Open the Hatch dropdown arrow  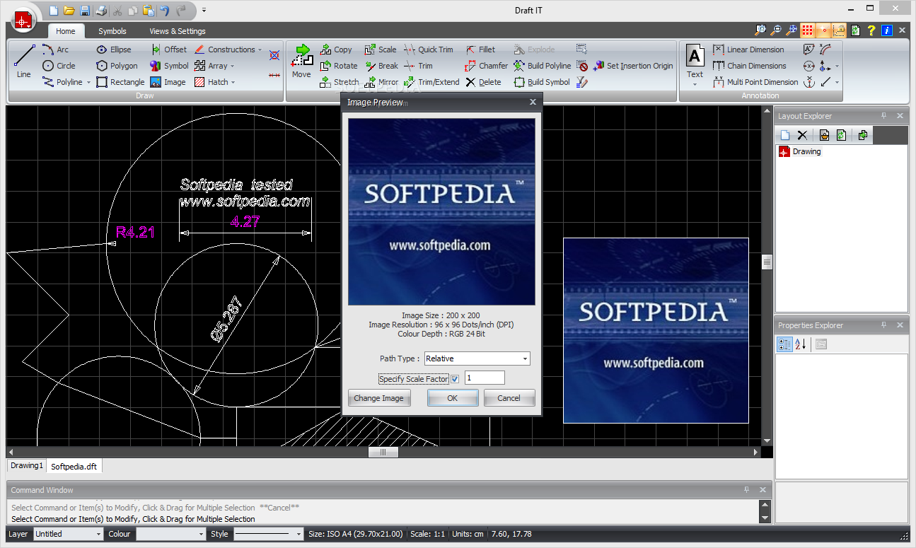click(x=233, y=83)
